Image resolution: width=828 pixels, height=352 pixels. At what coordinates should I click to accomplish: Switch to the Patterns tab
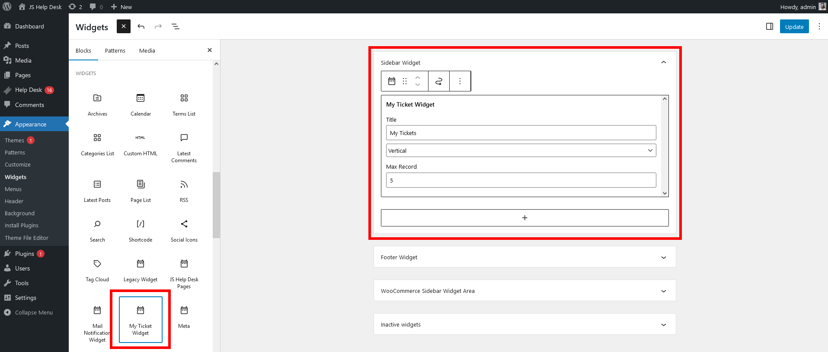tap(115, 50)
